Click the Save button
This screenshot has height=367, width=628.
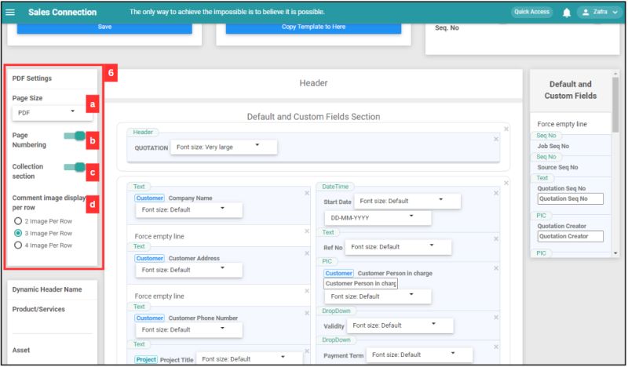pyautogui.click(x=104, y=27)
